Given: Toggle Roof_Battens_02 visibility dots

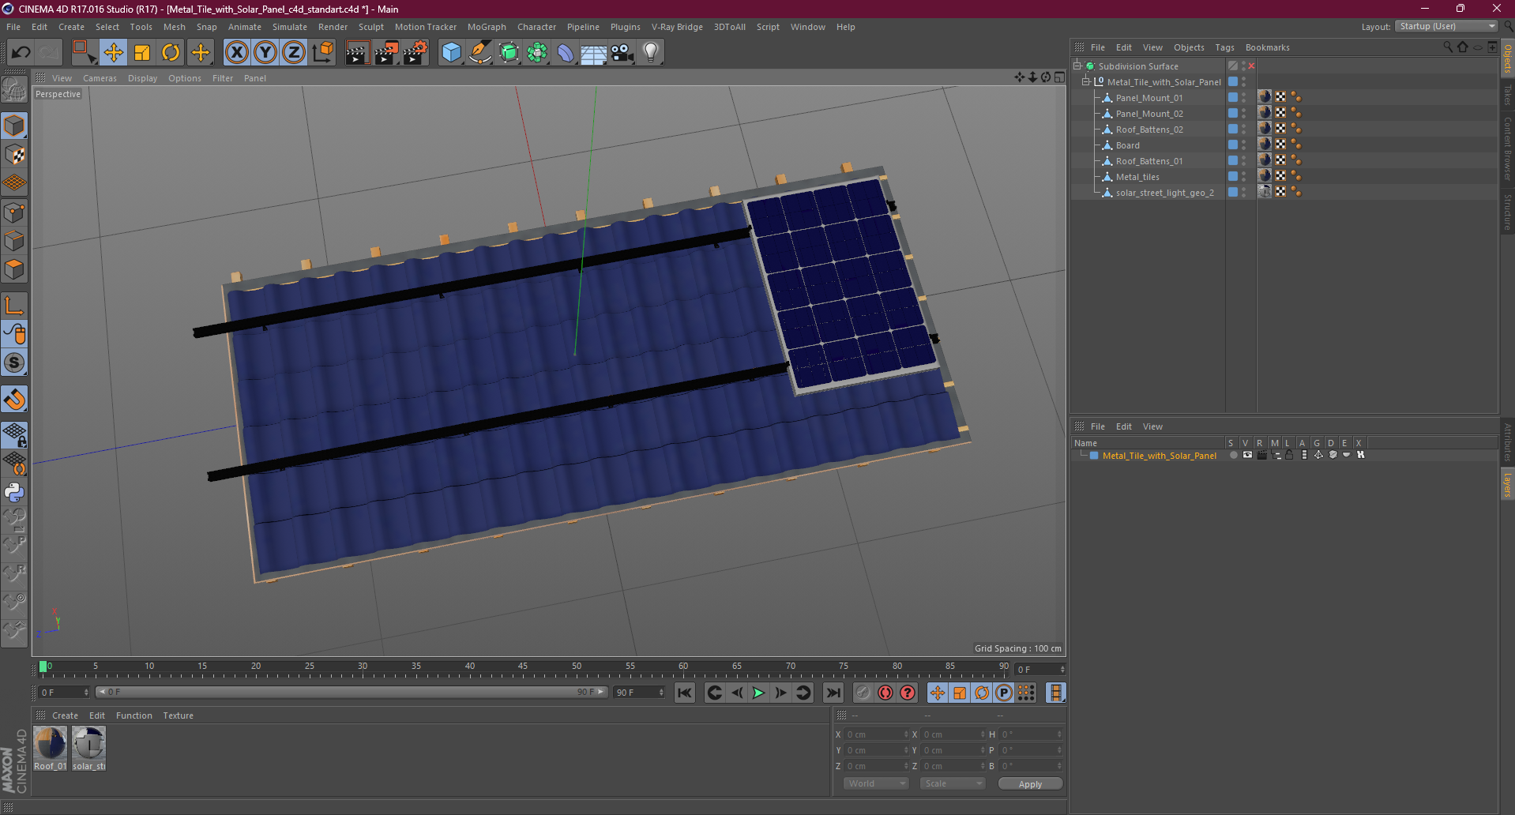Looking at the screenshot, I should (1244, 129).
